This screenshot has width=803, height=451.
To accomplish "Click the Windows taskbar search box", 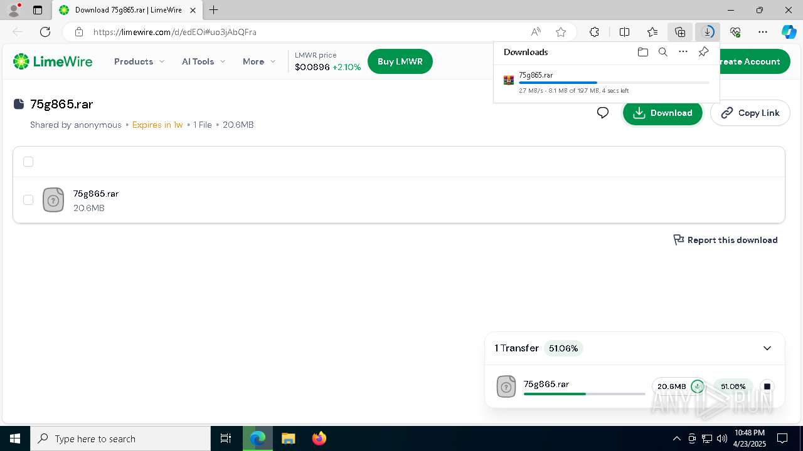I will tap(120, 438).
